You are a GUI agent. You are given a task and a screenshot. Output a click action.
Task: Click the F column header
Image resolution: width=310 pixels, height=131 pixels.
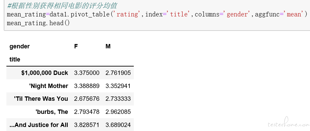[x=76, y=46]
